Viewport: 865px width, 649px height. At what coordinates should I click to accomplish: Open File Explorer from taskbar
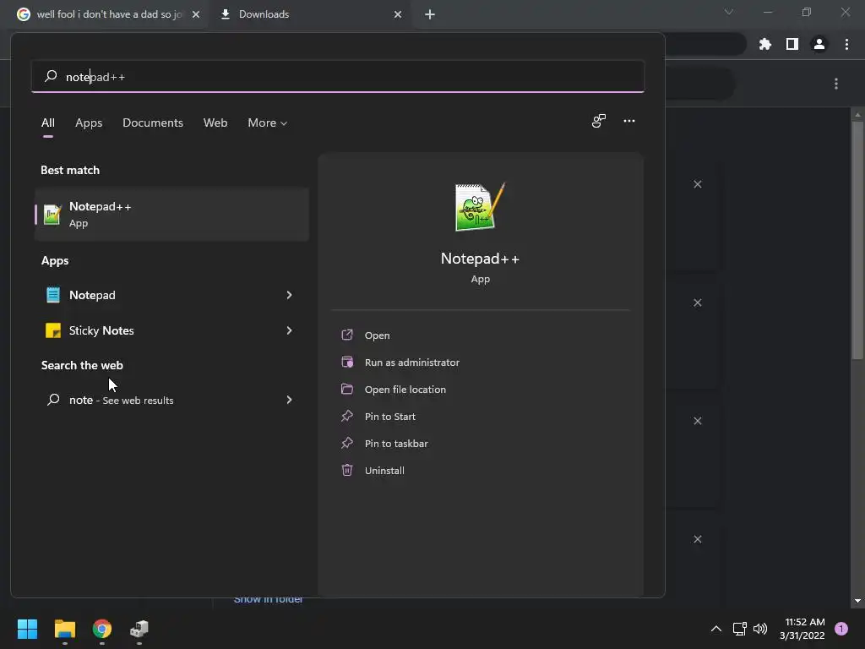tap(64, 629)
